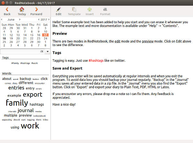Screen dimensions: 193x143
Task: Click the word 'separating' in Words cloud
Action: pyautogui.click(x=7, y=120)
